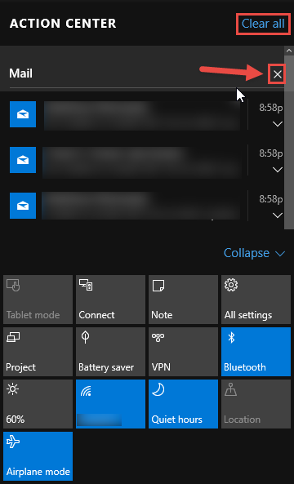
Task: Adjust the 60% brightness tile
Action: point(38,404)
